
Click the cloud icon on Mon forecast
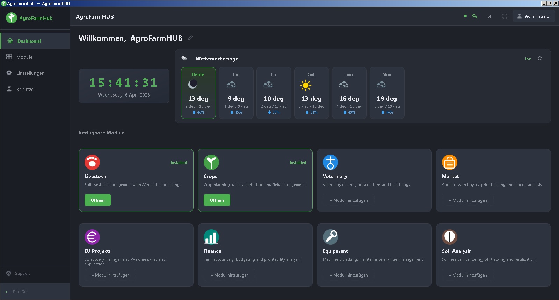(x=381, y=85)
